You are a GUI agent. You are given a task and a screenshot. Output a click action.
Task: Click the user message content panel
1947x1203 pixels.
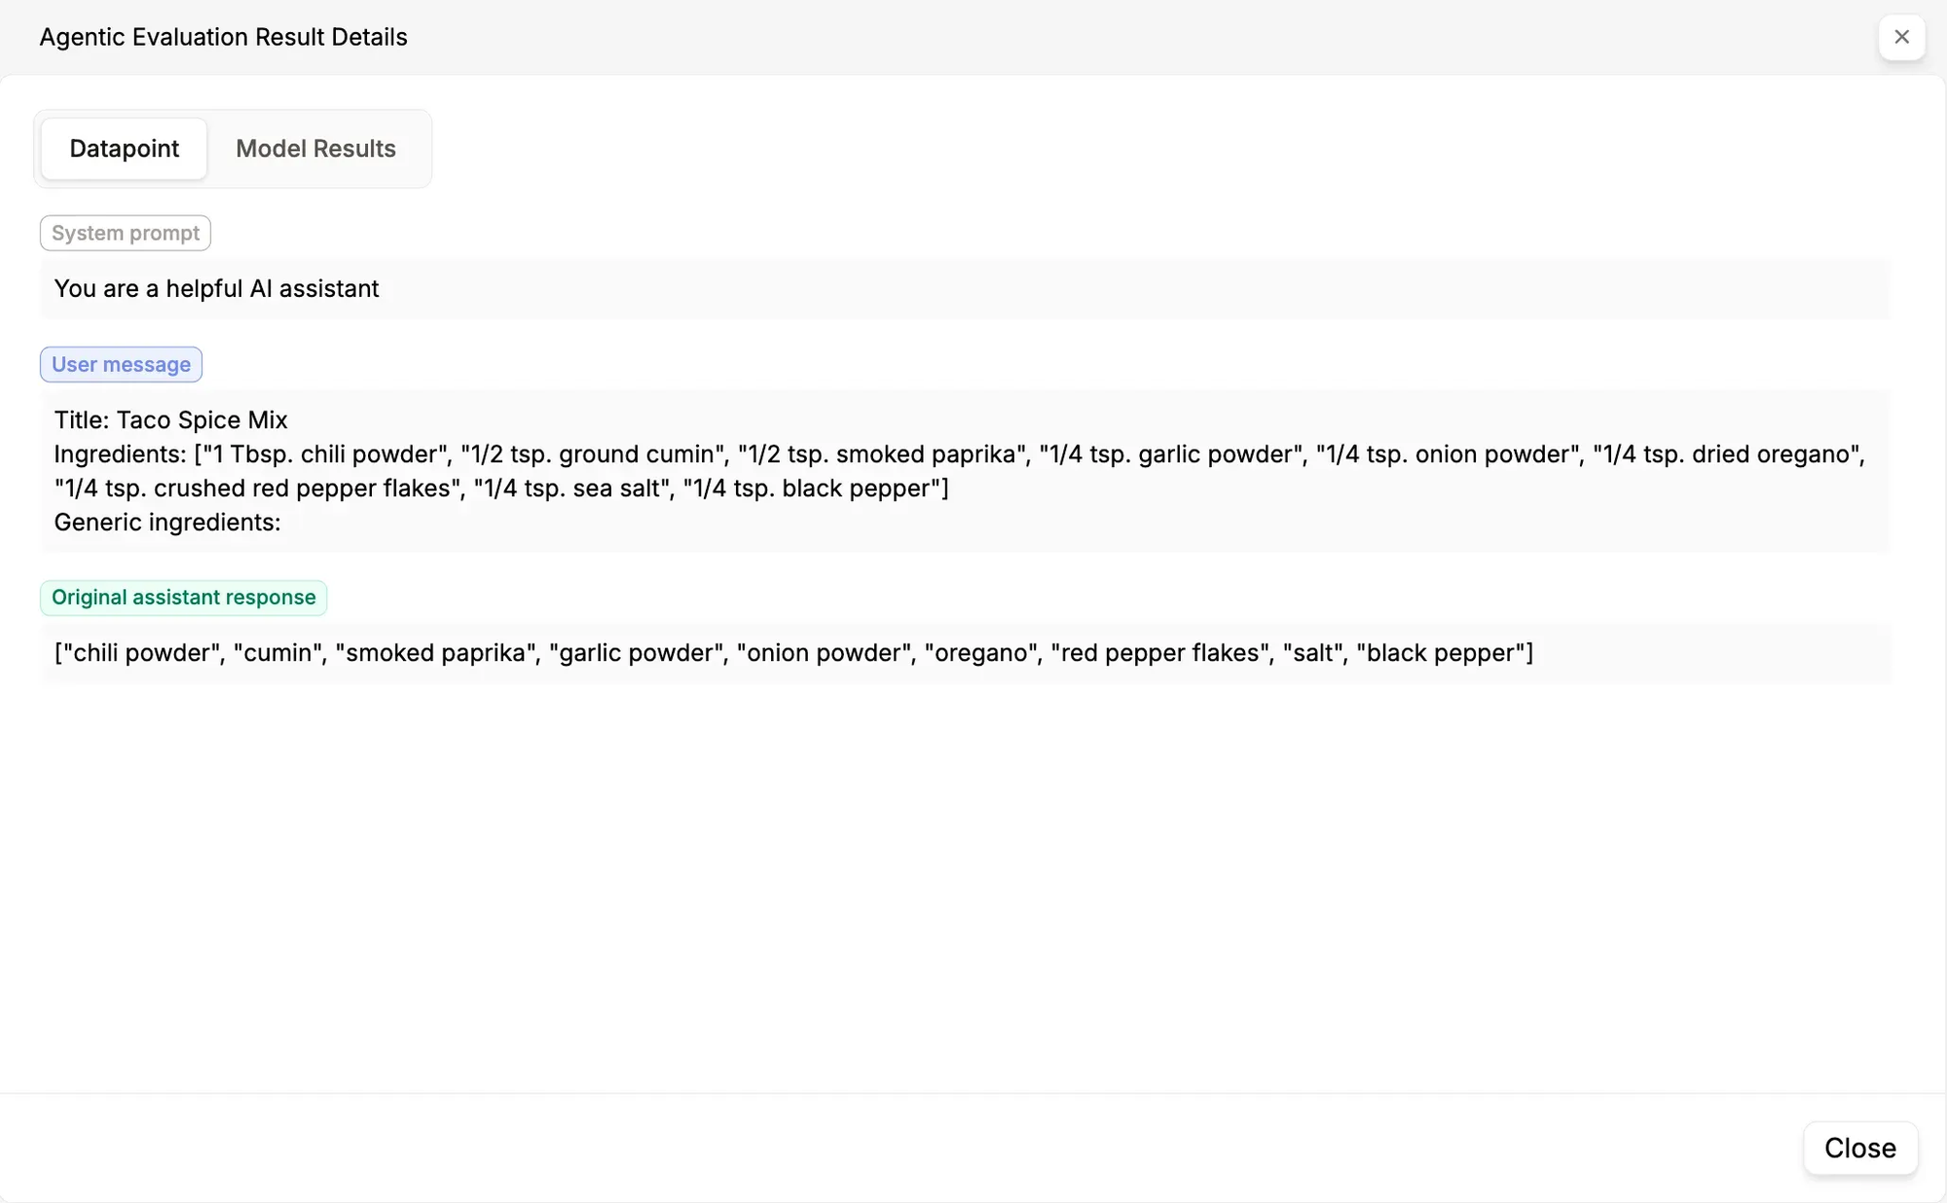[x=964, y=470]
